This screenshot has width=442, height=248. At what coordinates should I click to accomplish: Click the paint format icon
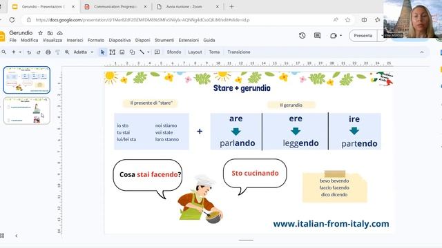pos(57,52)
